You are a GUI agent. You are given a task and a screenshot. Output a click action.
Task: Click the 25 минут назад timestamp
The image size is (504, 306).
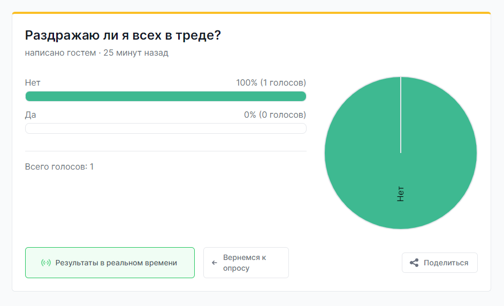click(136, 53)
